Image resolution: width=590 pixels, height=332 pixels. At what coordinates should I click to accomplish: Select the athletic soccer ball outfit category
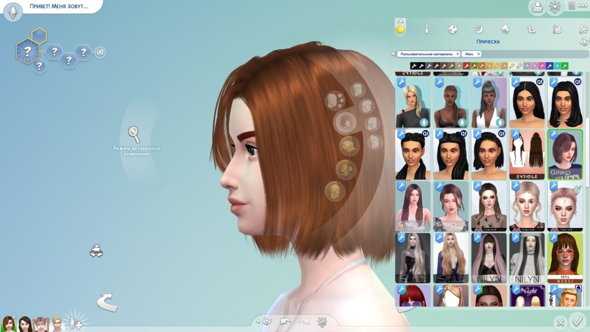(453, 30)
